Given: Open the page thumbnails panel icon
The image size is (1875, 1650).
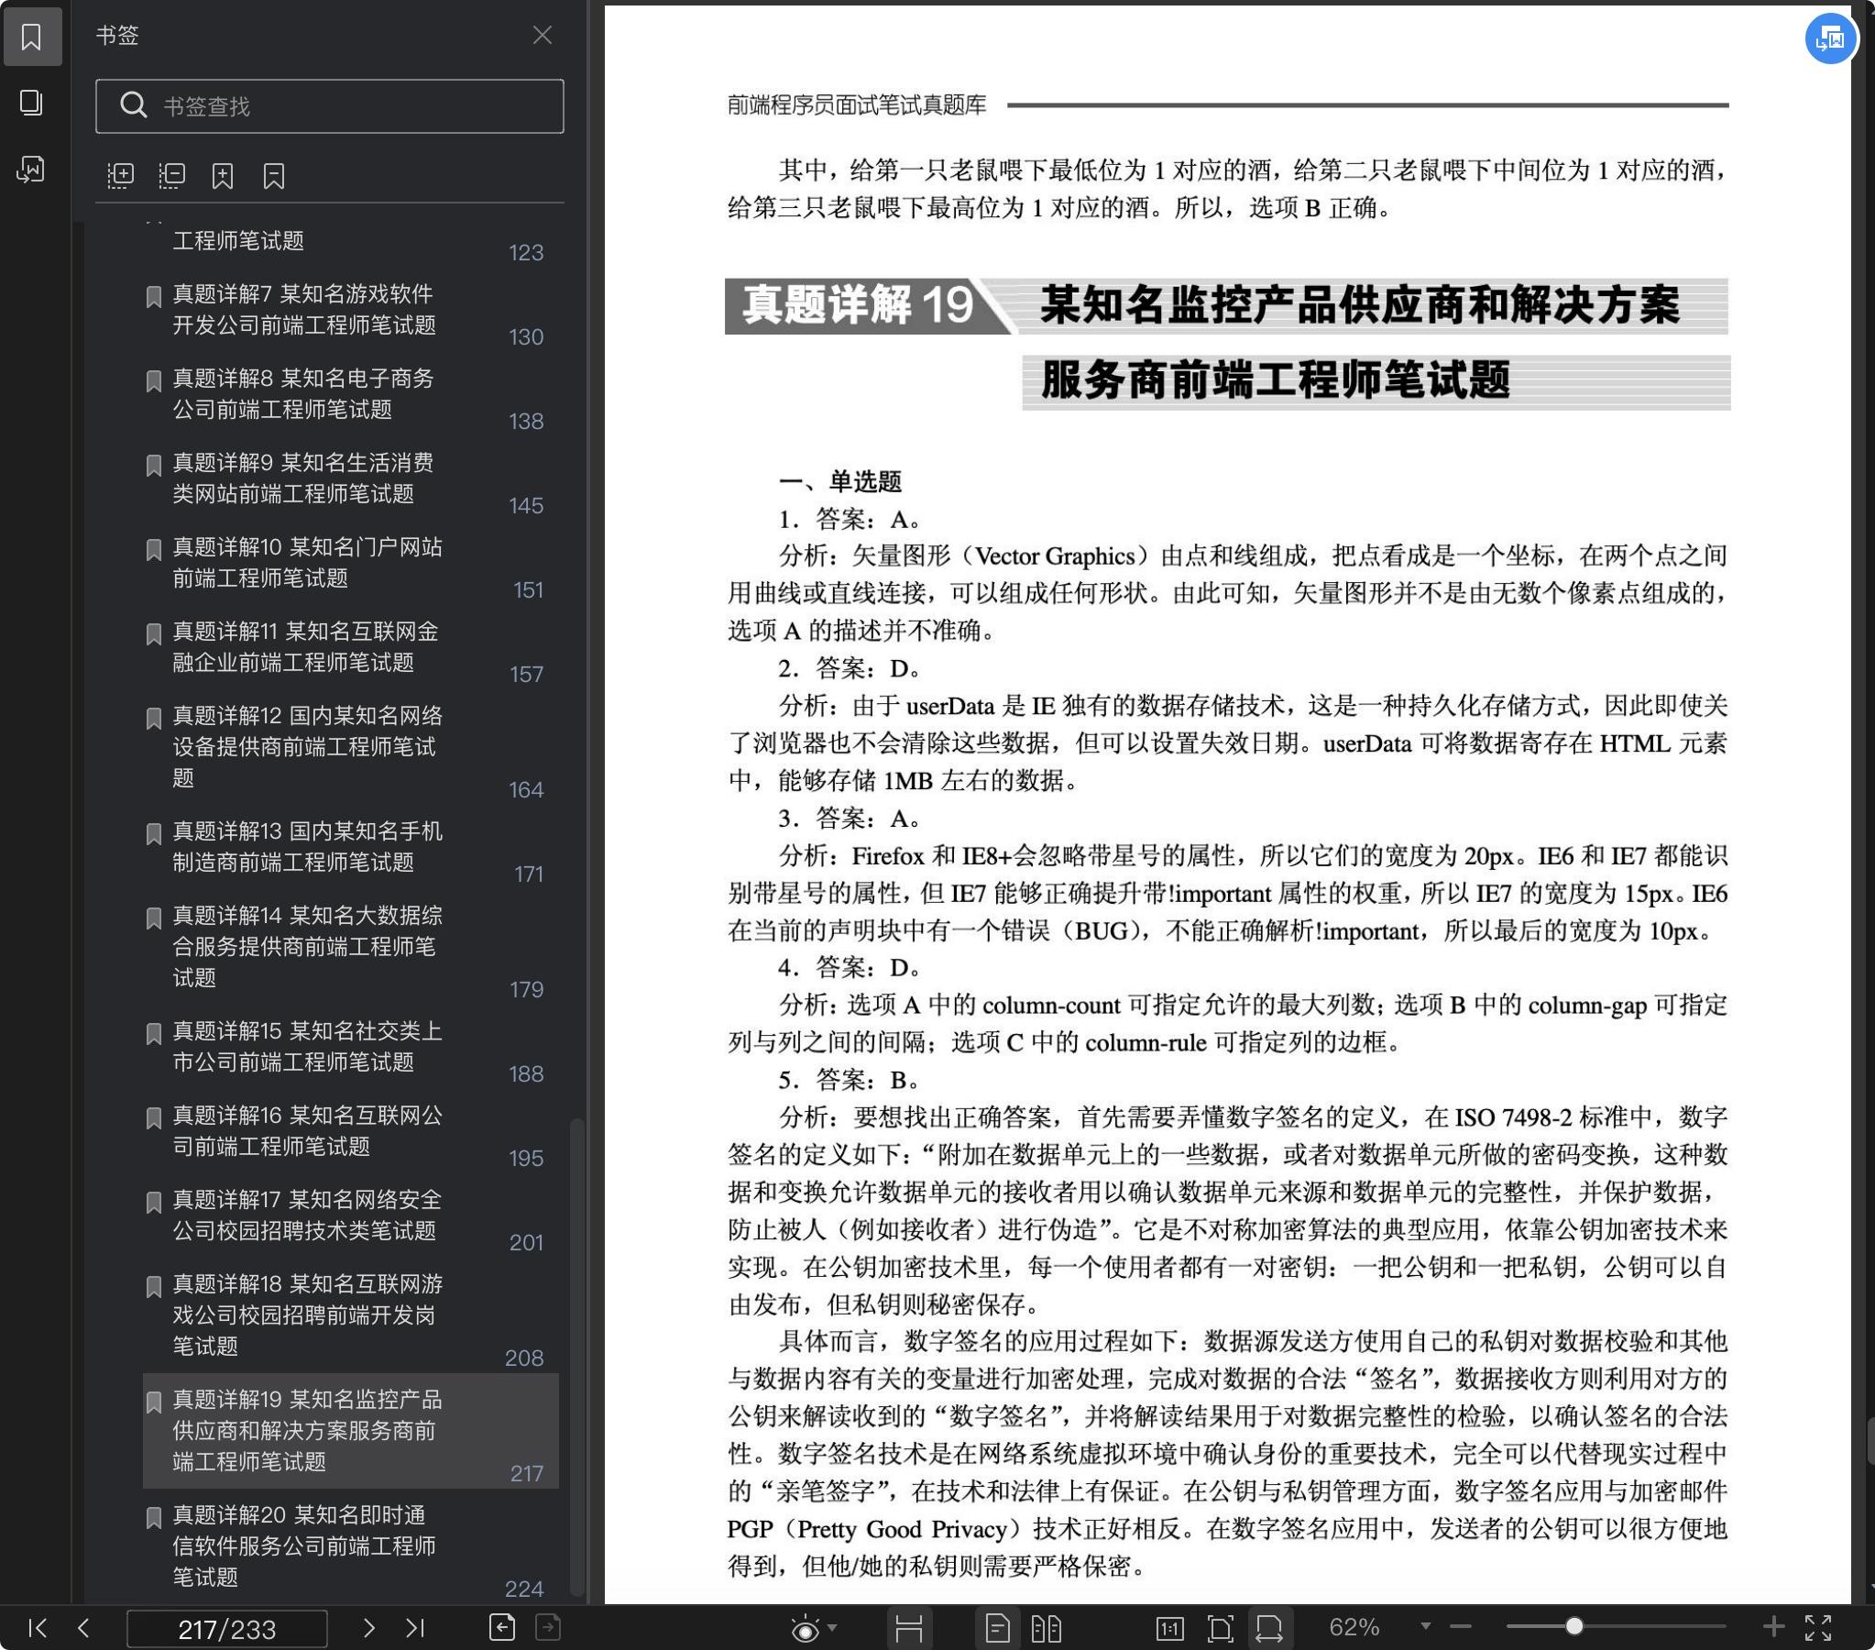Looking at the screenshot, I should (x=32, y=103).
